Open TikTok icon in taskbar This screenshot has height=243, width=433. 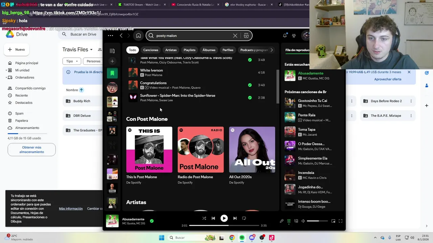coord(272,238)
